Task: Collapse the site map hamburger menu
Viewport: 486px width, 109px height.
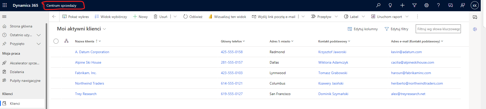Action: click(4, 17)
